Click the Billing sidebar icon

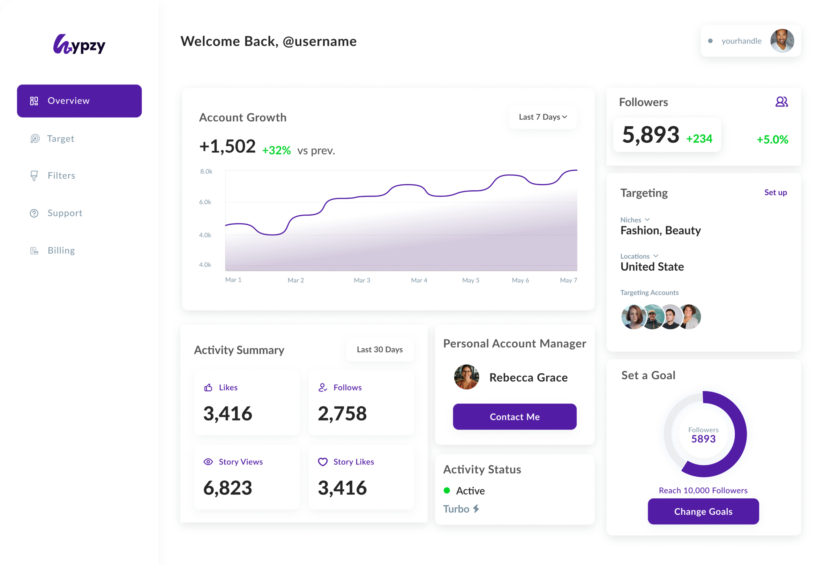[34, 251]
